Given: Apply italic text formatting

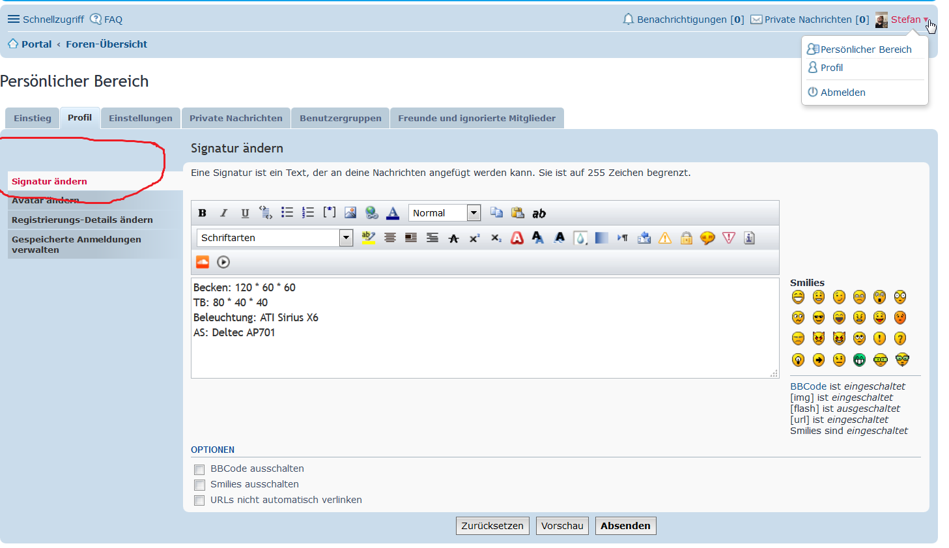Looking at the screenshot, I should 223,213.
